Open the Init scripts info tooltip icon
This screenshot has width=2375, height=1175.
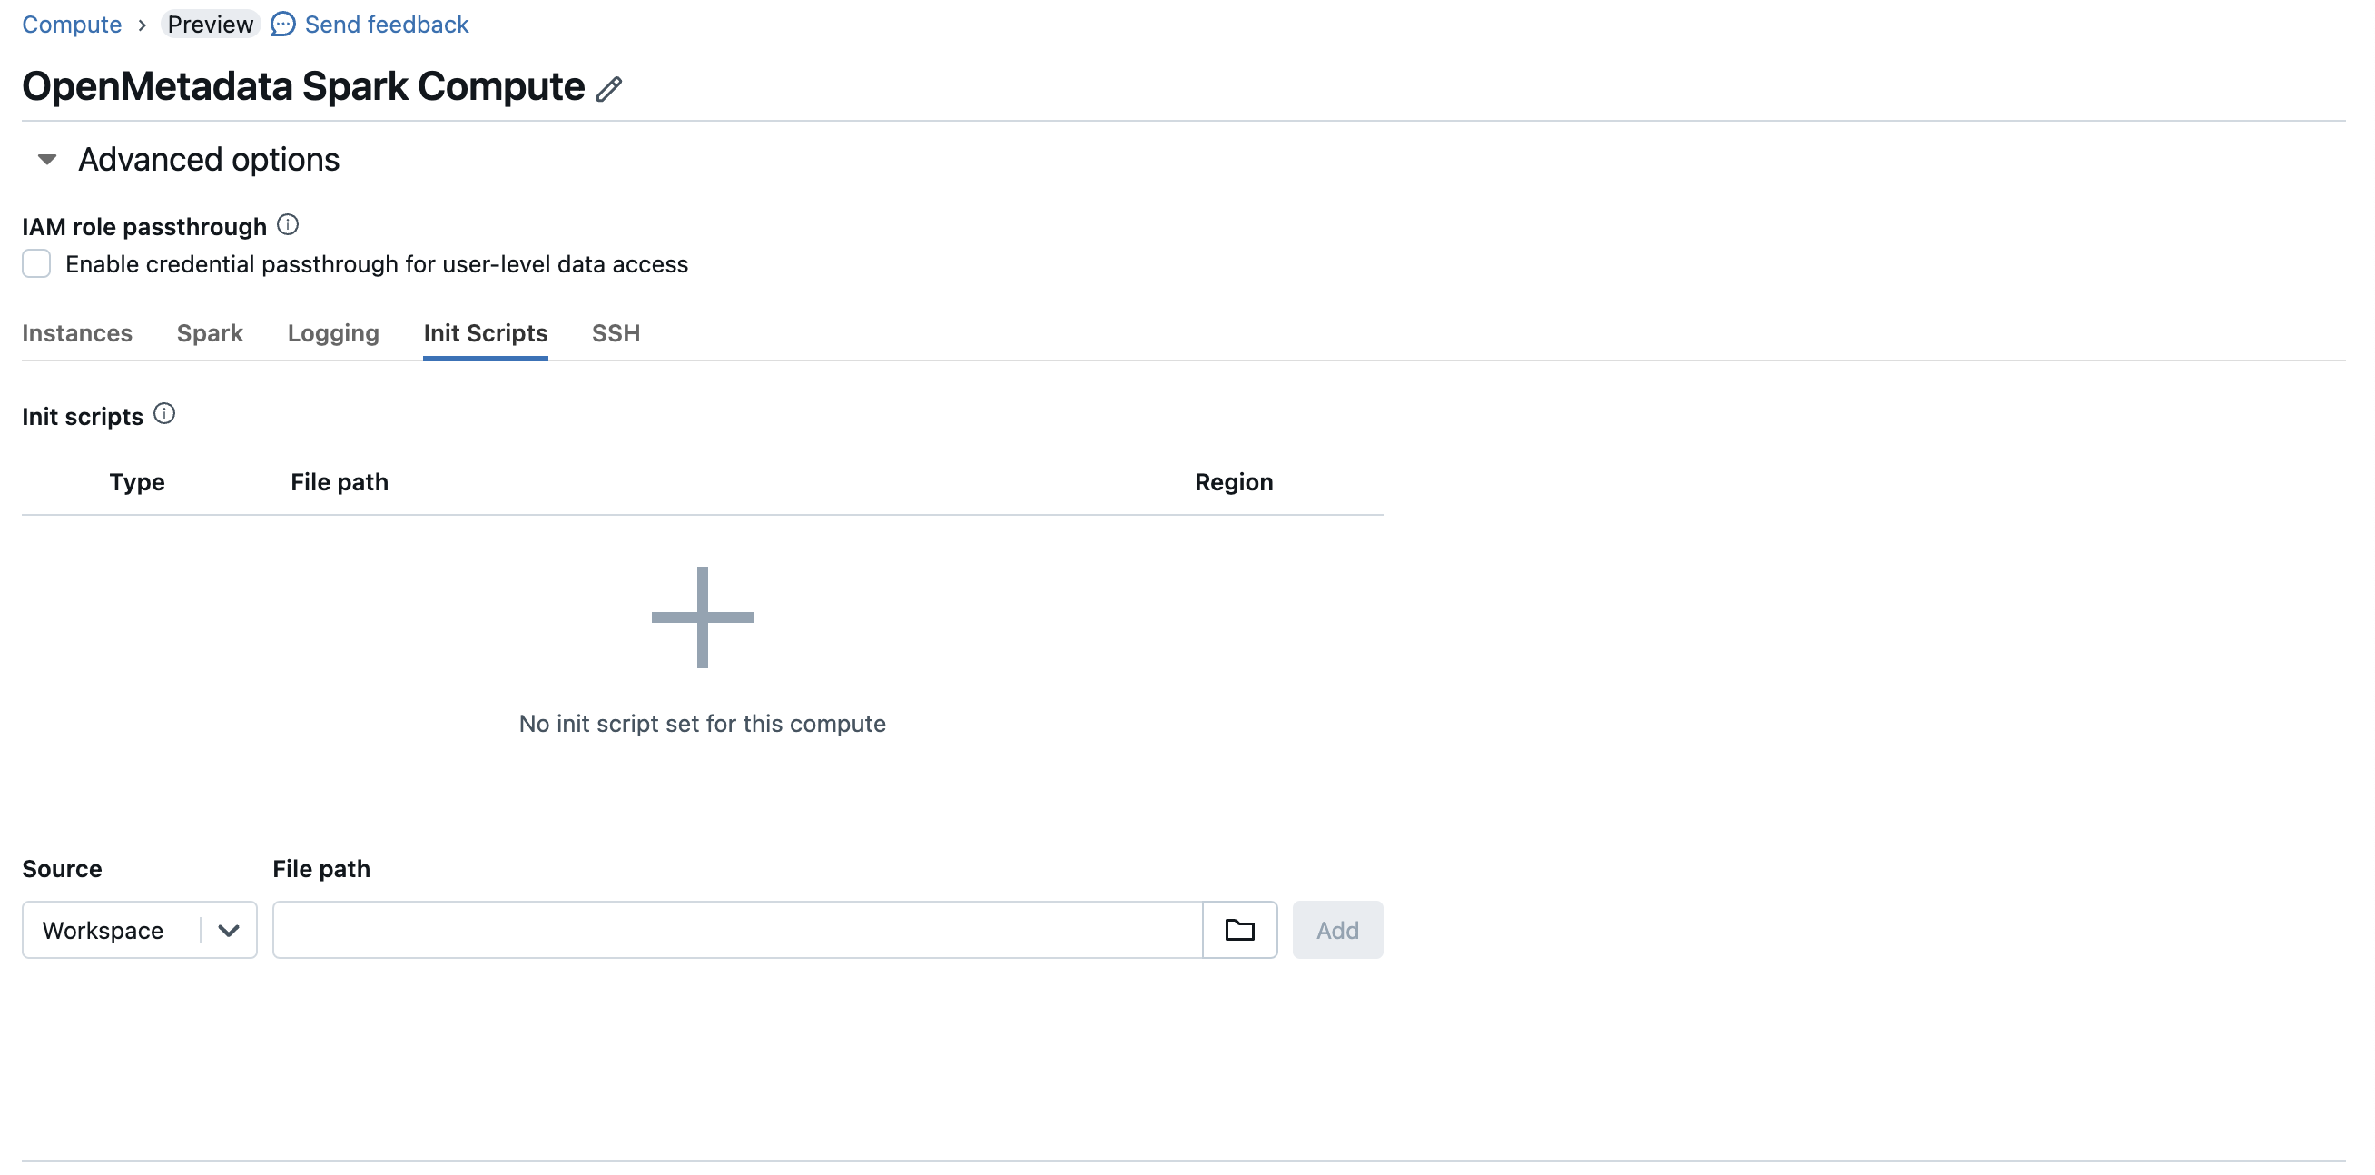(165, 413)
